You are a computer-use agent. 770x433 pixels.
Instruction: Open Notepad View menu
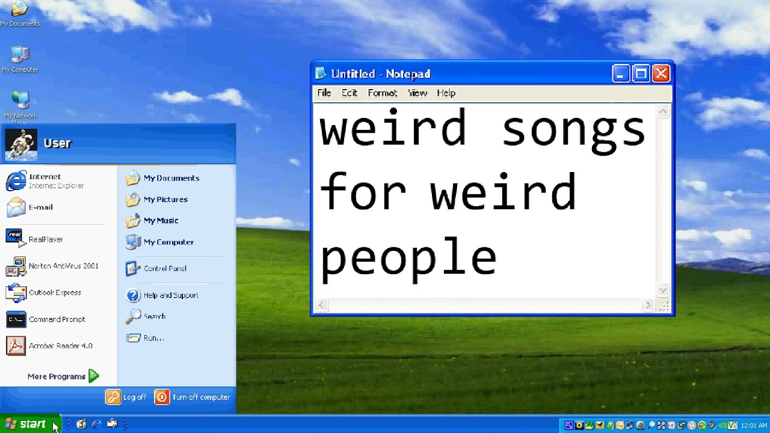coord(417,93)
